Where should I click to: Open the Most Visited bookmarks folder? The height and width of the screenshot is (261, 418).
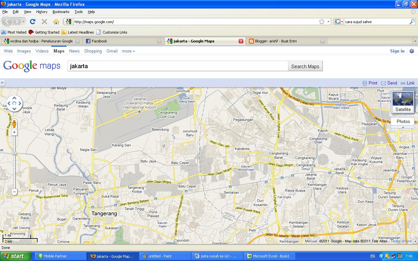pyautogui.click(x=14, y=32)
